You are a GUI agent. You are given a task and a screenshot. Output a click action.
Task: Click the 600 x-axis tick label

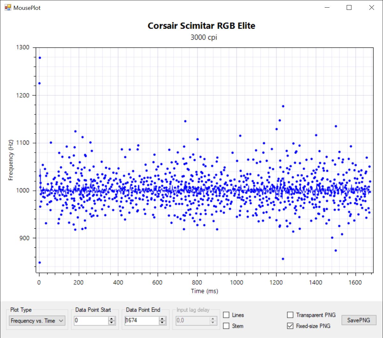point(158,282)
